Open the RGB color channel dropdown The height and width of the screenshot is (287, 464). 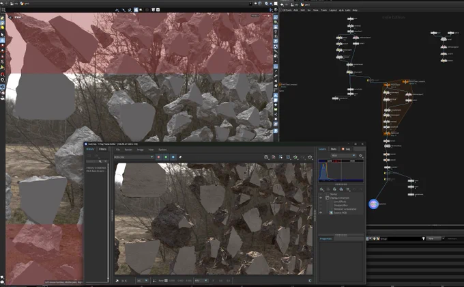[x=134, y=157]
